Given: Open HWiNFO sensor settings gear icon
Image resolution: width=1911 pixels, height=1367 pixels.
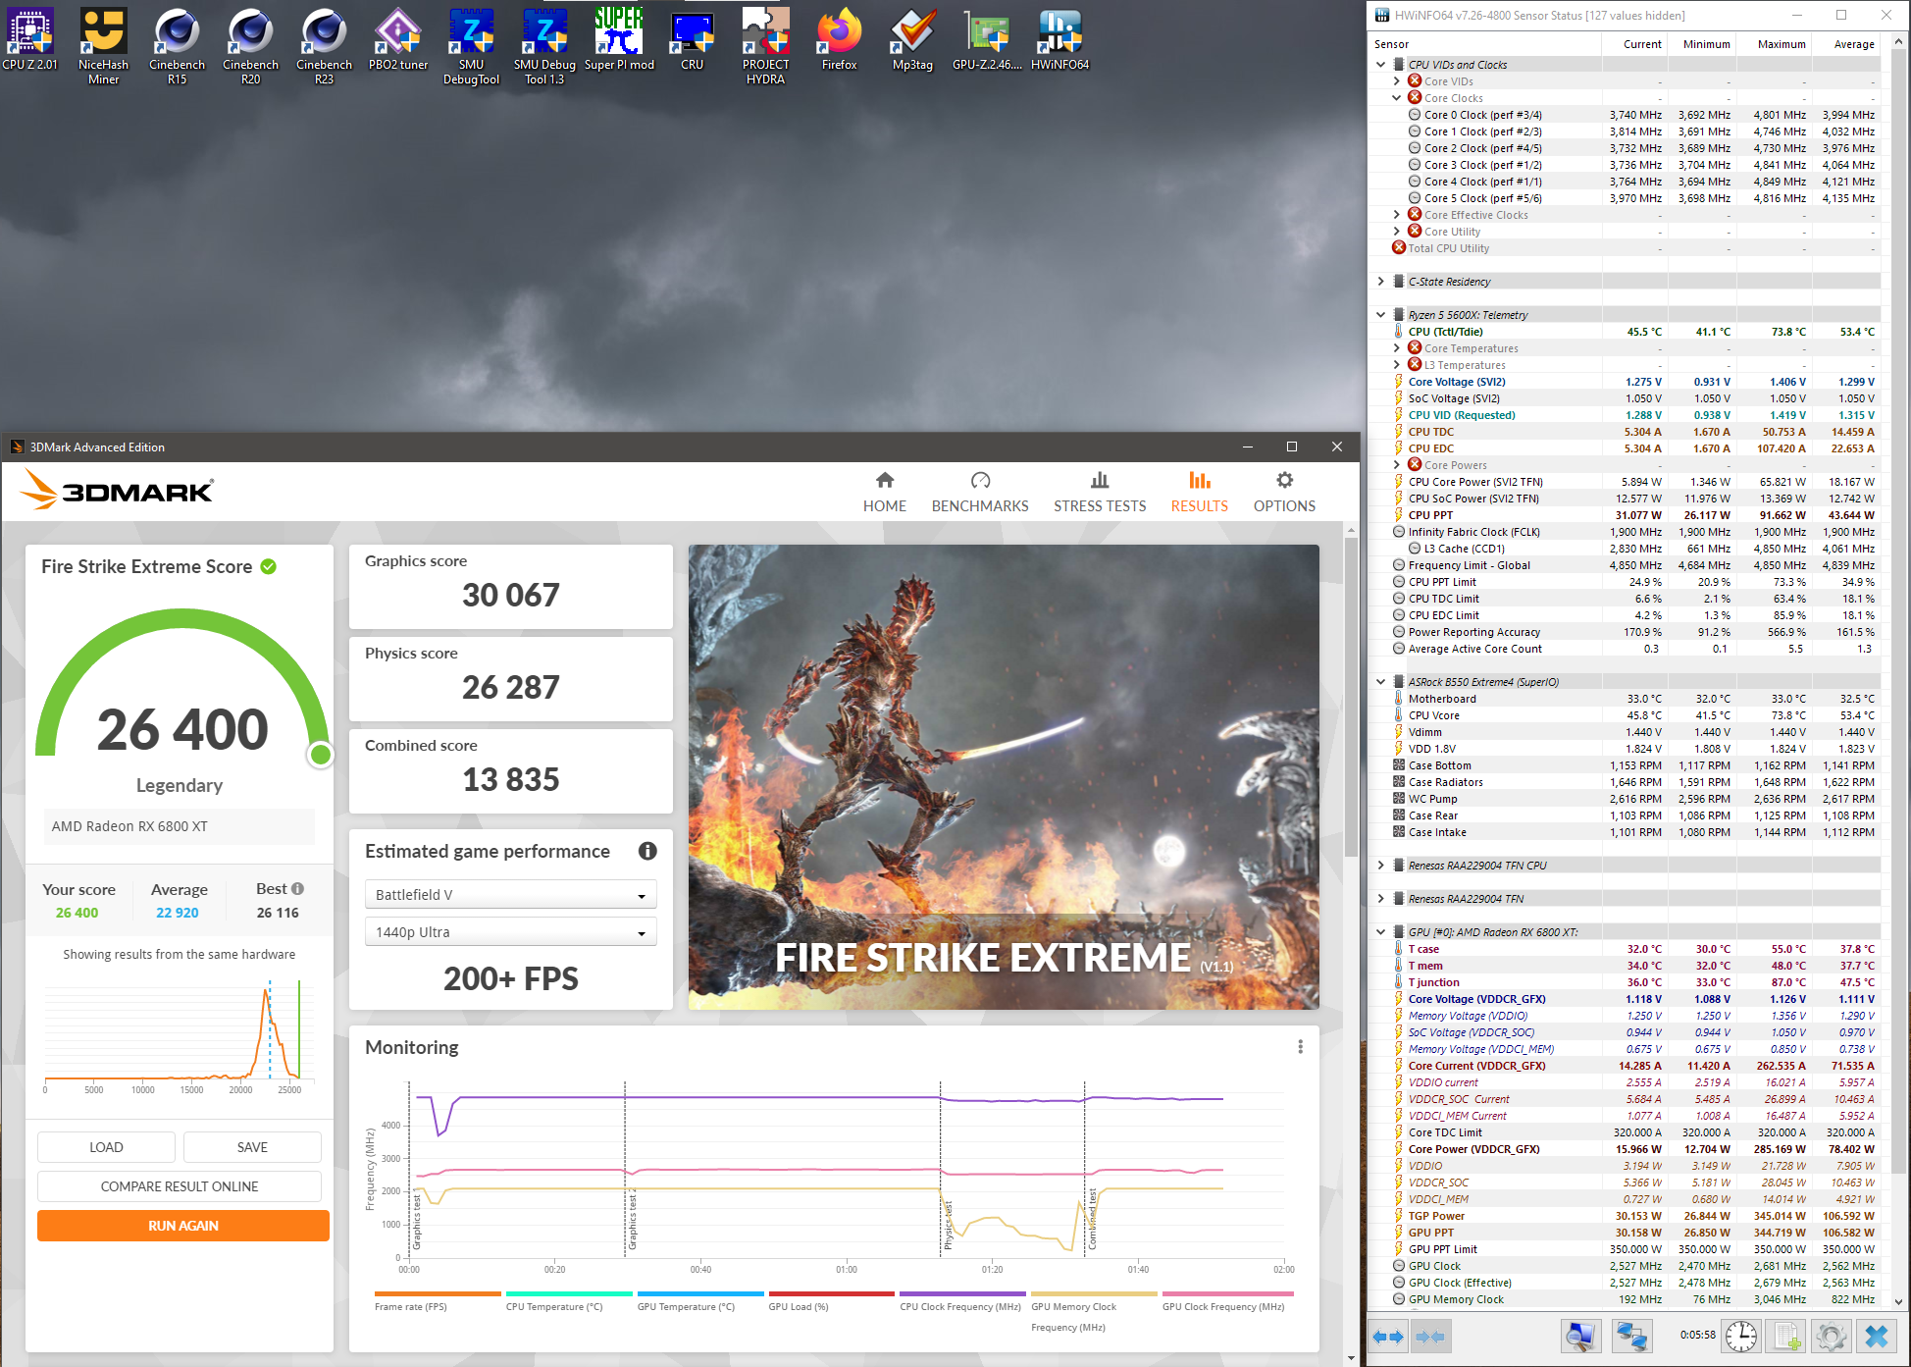Looking at the screenshot, I should pos(1831,1336).
